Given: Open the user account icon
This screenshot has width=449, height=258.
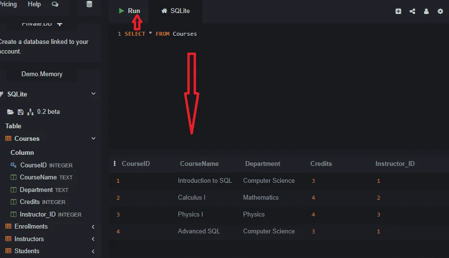Looking at the screenshot, I should coord(426,11).
